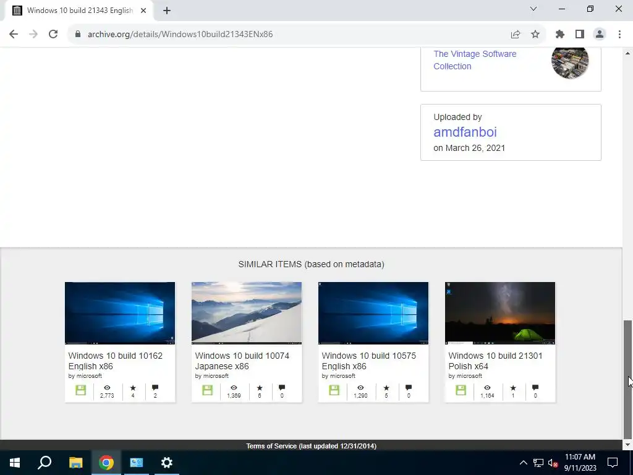The image size is (633, 475).
Task: Click software floppy icon on build 10074 card
Action: click(208, 390)
